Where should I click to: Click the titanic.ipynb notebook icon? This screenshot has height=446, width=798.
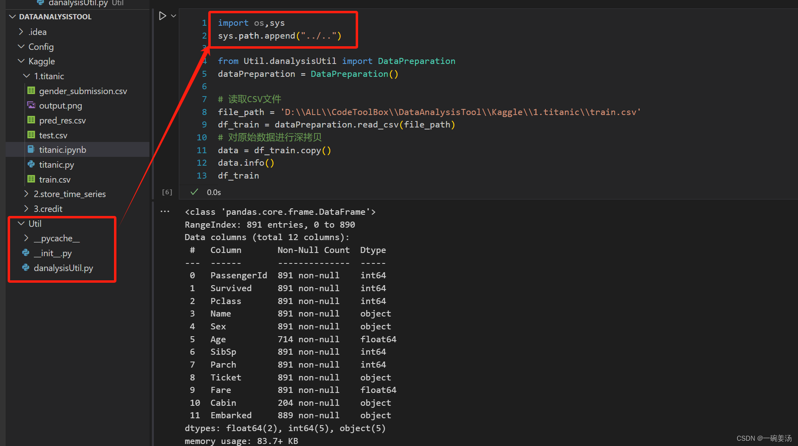pos(31,149)
